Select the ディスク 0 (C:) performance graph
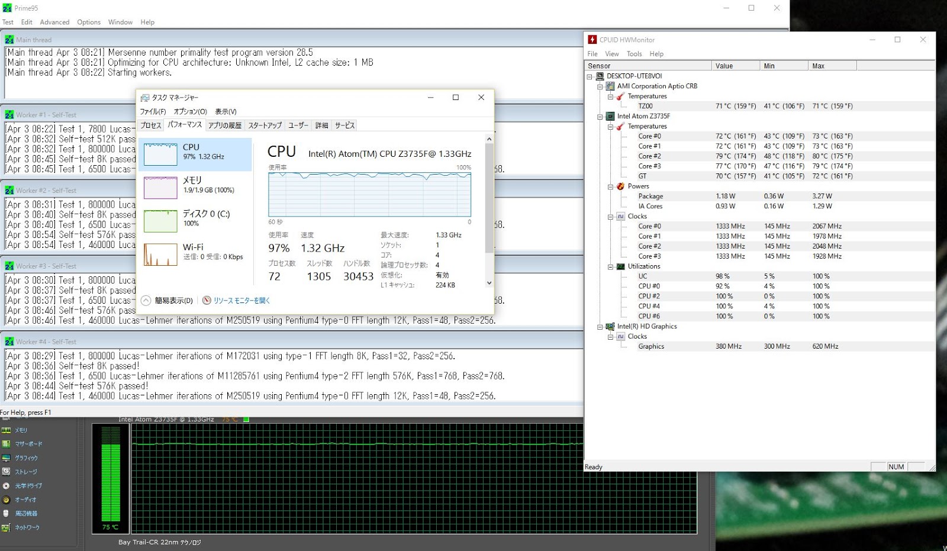This screenshot has width=947, height=551. tap(196, 221)
